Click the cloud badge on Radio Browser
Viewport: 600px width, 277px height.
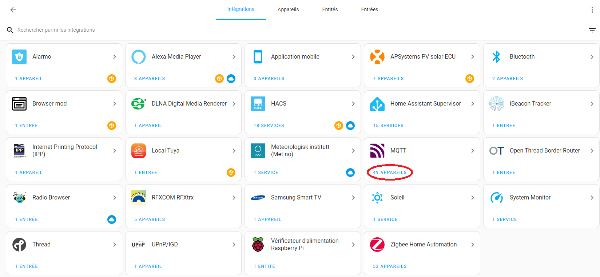pos(112,219)
